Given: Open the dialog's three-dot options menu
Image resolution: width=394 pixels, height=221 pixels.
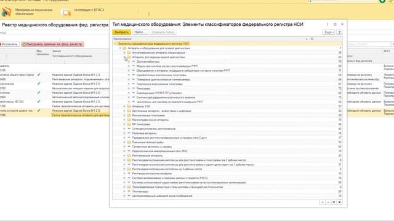Looking at the screenshot, I should pyautogui.click(x=328, y=25).
